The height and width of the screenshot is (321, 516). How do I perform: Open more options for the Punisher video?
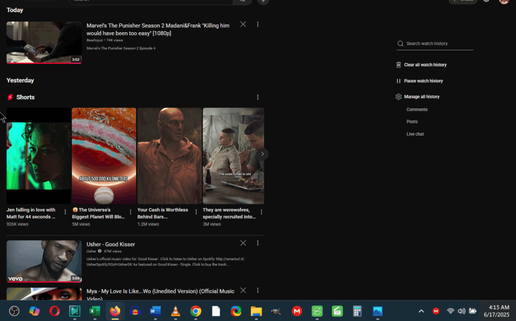tap(257, 24)
